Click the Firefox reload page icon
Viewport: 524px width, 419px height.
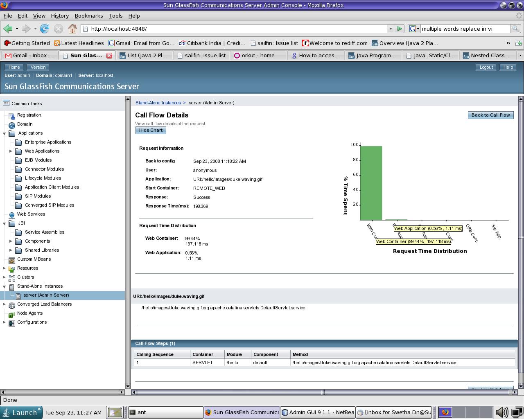(x=45, y=29)
